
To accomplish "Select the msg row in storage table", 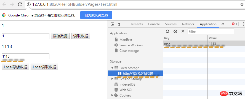I will tap(204, 44).
